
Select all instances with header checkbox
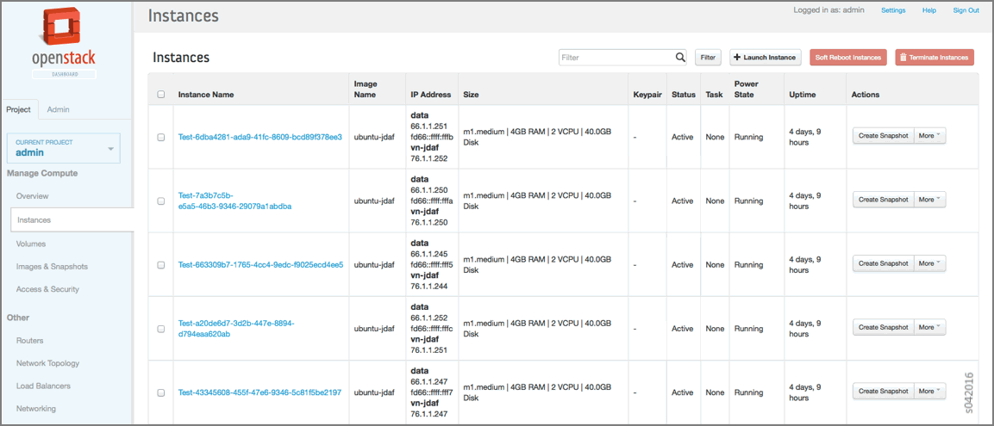(161, 95)
